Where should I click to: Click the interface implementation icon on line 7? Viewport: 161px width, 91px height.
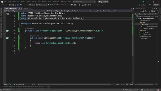[7, 31]
